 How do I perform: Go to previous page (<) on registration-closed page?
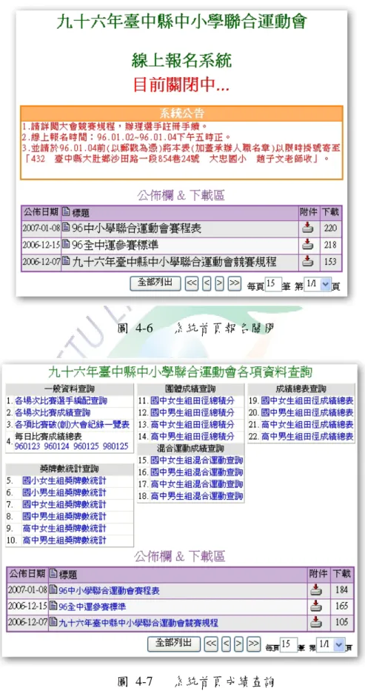click(x=207, y=284)
